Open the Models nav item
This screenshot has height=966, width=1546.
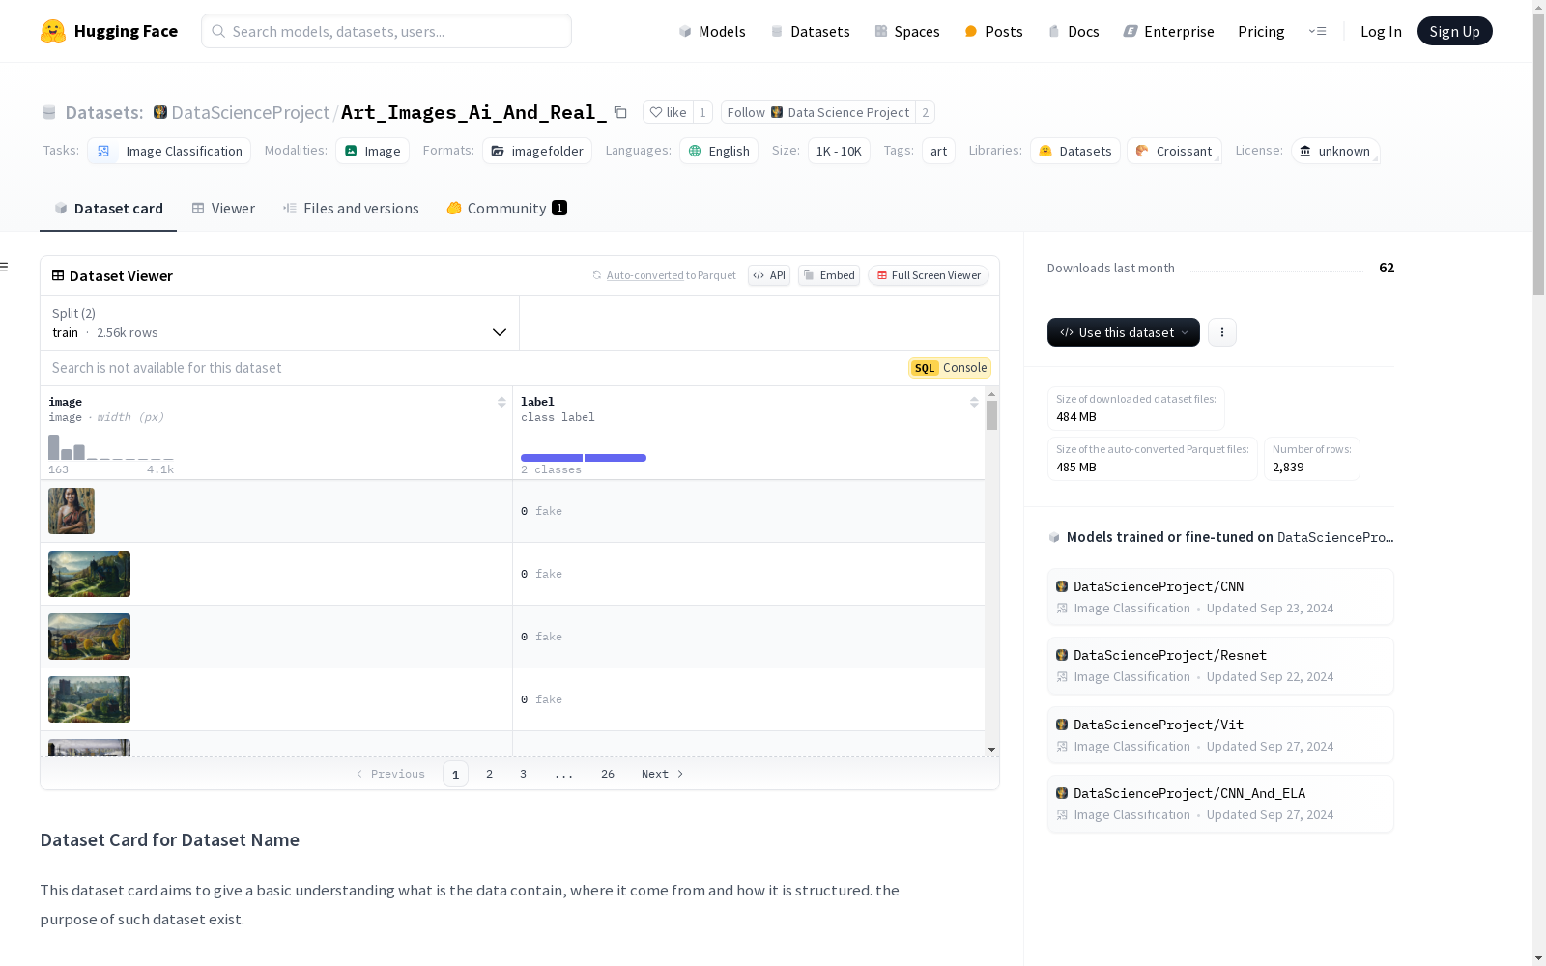[712, 31]
